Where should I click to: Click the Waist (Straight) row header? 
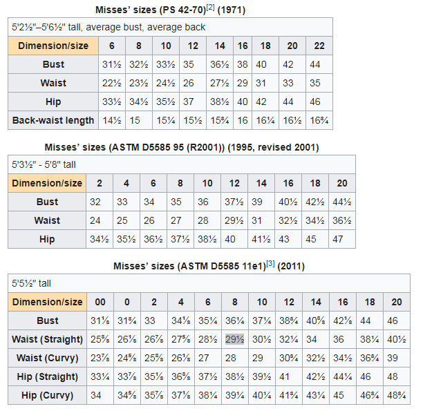click(x=47, y=339)
